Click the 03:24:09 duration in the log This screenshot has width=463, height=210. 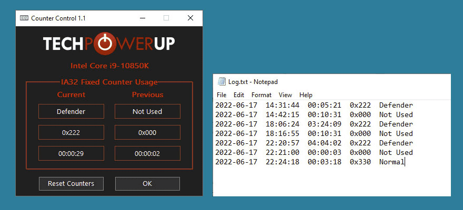[325, 124]
